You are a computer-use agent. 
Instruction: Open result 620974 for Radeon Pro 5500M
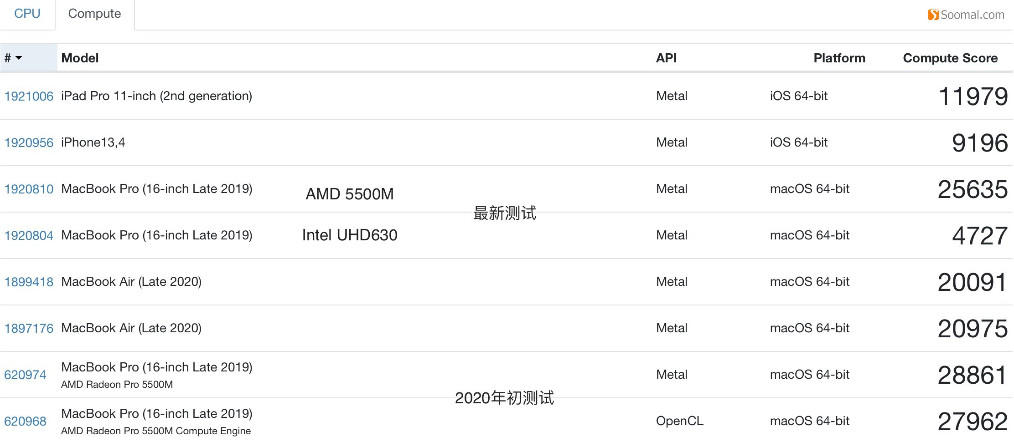click(x=25, y=375)
